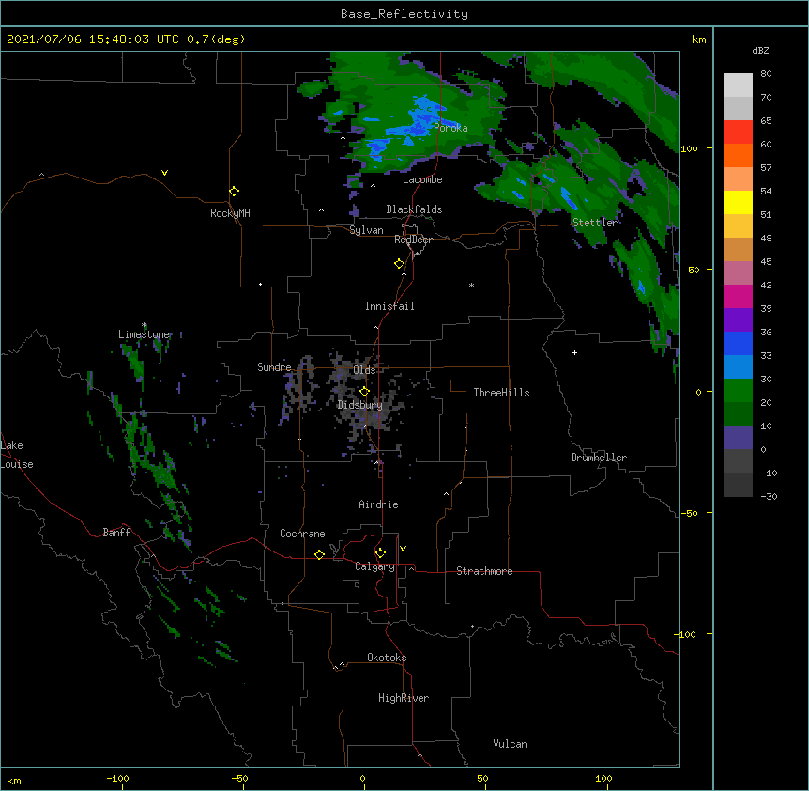Select the Innisfail label
809x791 pixels.
389,306
